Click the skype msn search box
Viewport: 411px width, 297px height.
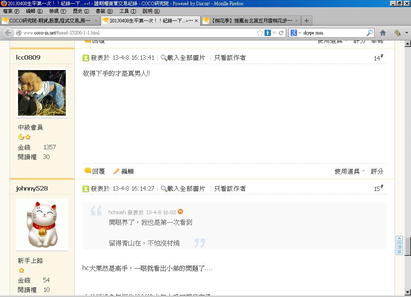click(334, 33)
